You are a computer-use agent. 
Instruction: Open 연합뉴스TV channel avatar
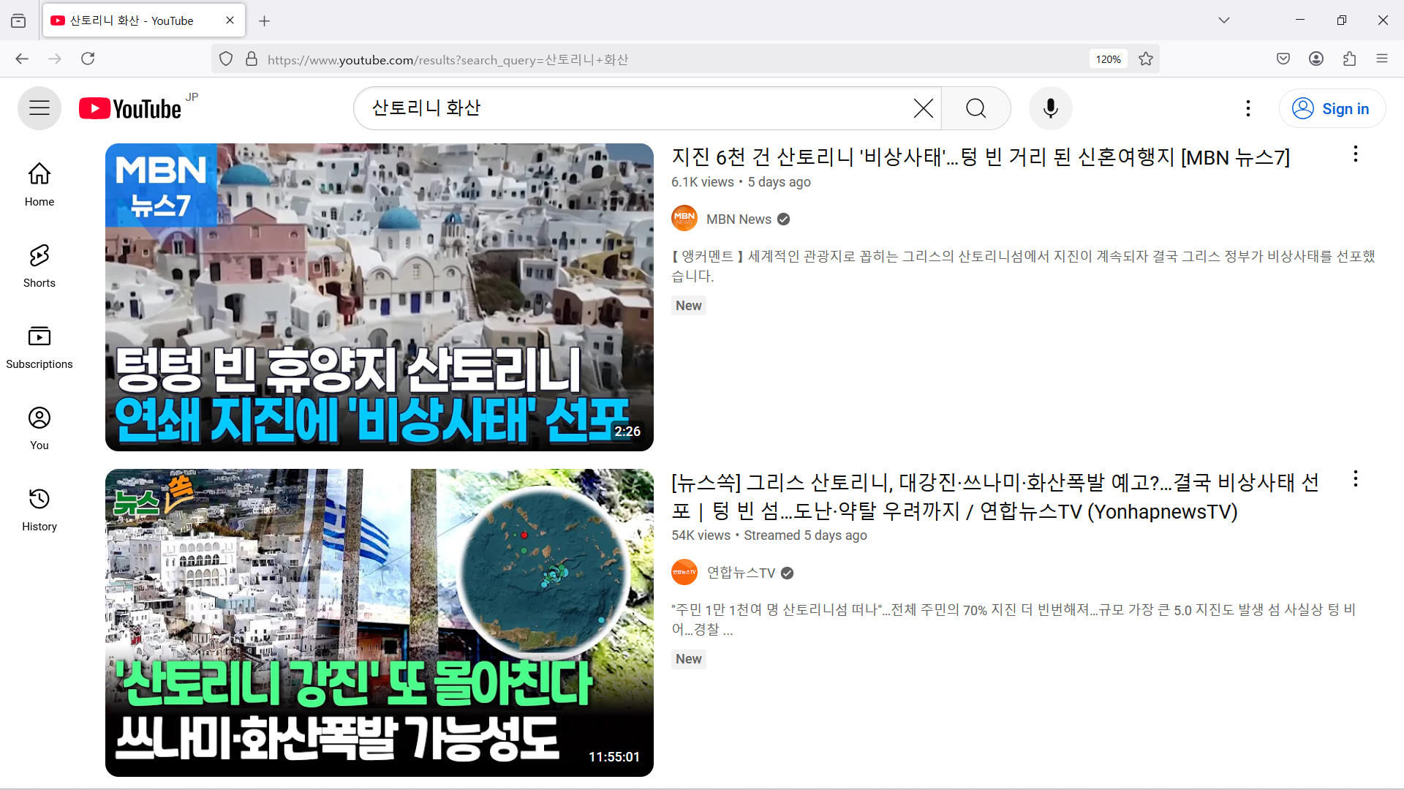684,572
